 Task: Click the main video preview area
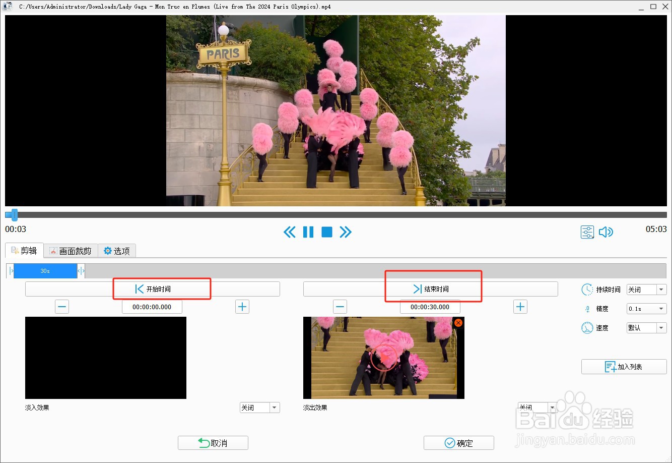click(336, 110)
